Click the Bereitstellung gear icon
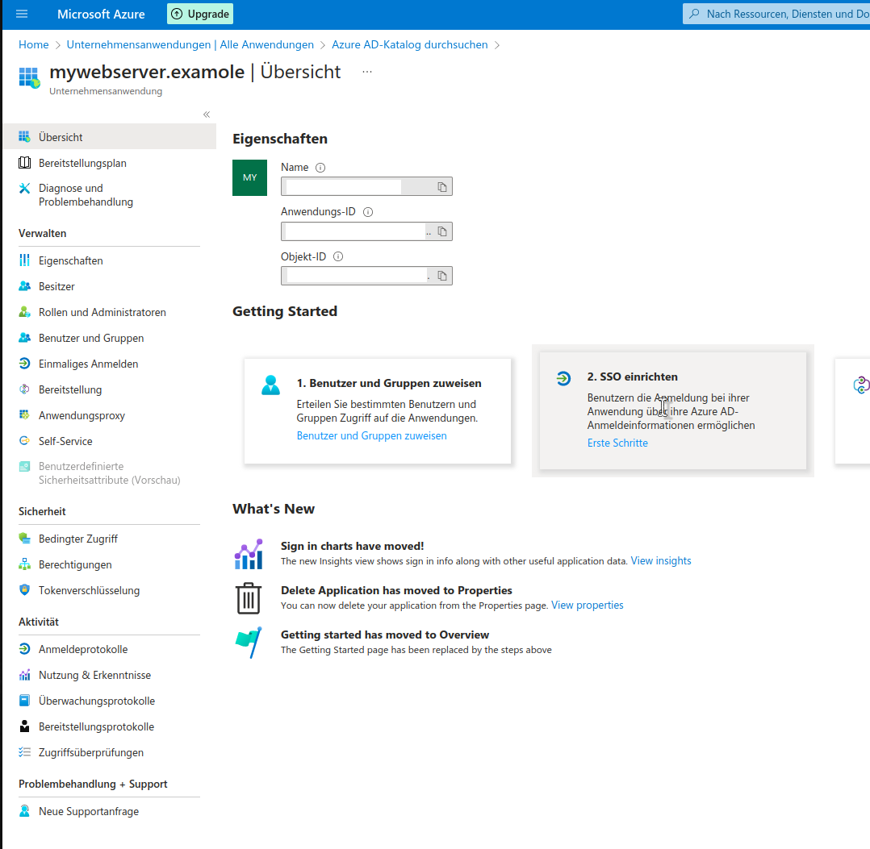Viewport: 870px width, 849px height. [24, 389]
